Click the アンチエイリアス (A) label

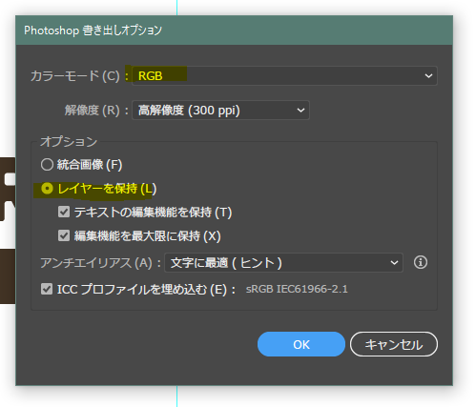tap(96, 263)
